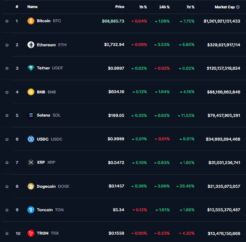Star TRON for the watchlist

7,233
